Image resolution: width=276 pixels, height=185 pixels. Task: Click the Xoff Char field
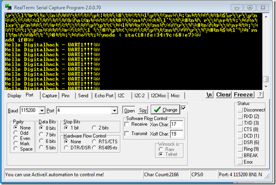tap(176, 134)
